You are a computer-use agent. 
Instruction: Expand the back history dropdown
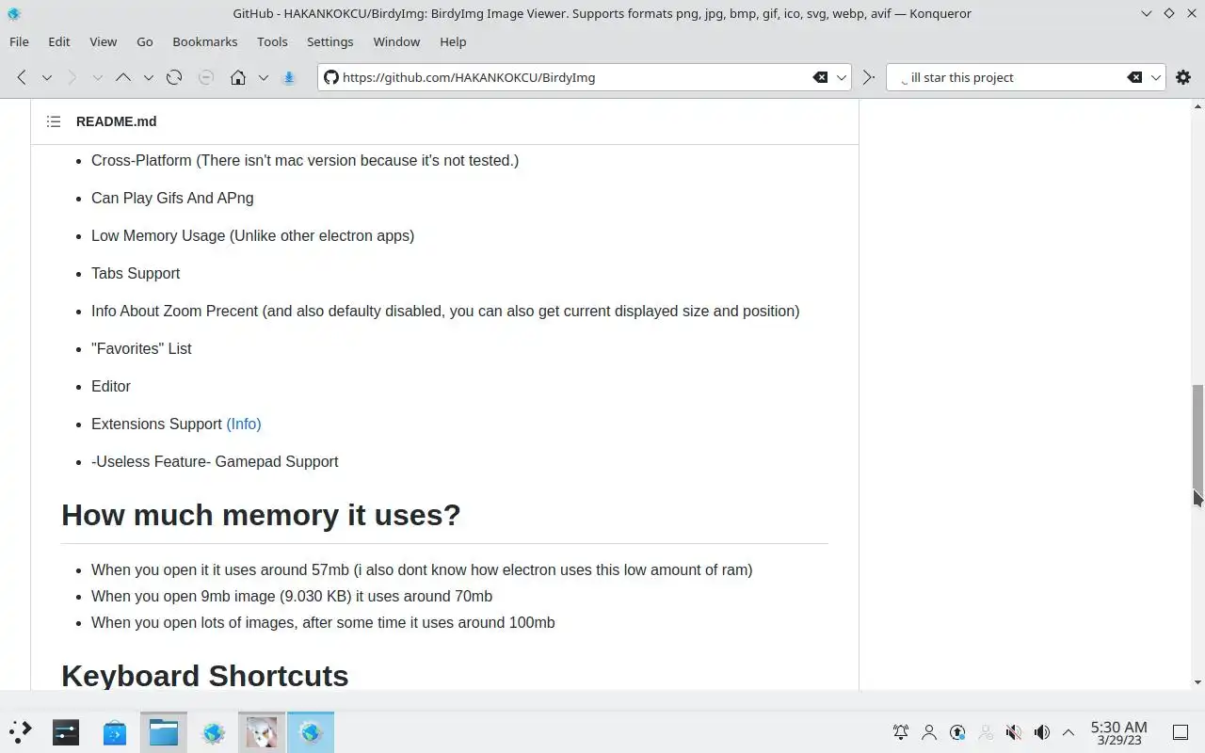click(x=46, y=77)
